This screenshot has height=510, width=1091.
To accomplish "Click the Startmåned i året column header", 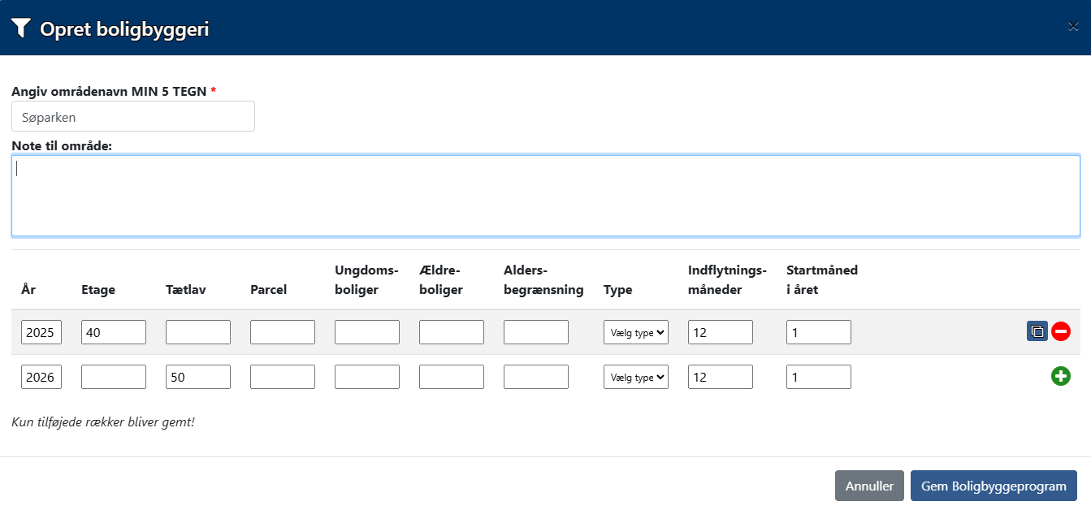I will pos(822,279).
